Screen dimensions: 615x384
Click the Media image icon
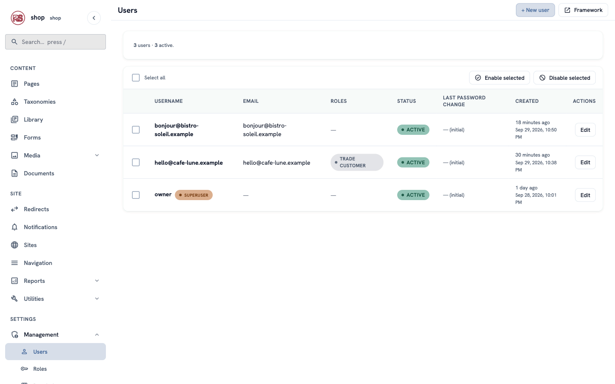pyautogui.click(x=15, y=155)
